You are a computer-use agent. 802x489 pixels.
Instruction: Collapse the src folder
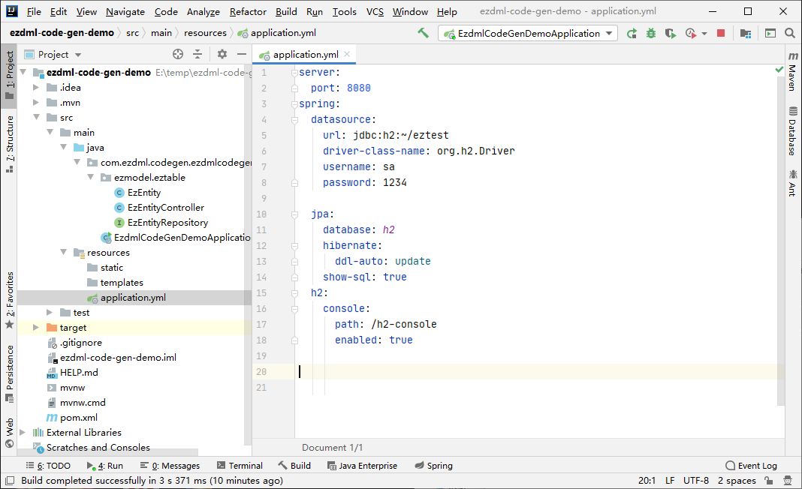click(36, 118)
